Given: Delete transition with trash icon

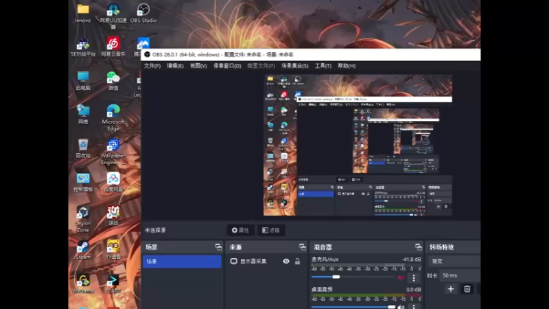Looking at the screenshot, I should click(467, 289).
